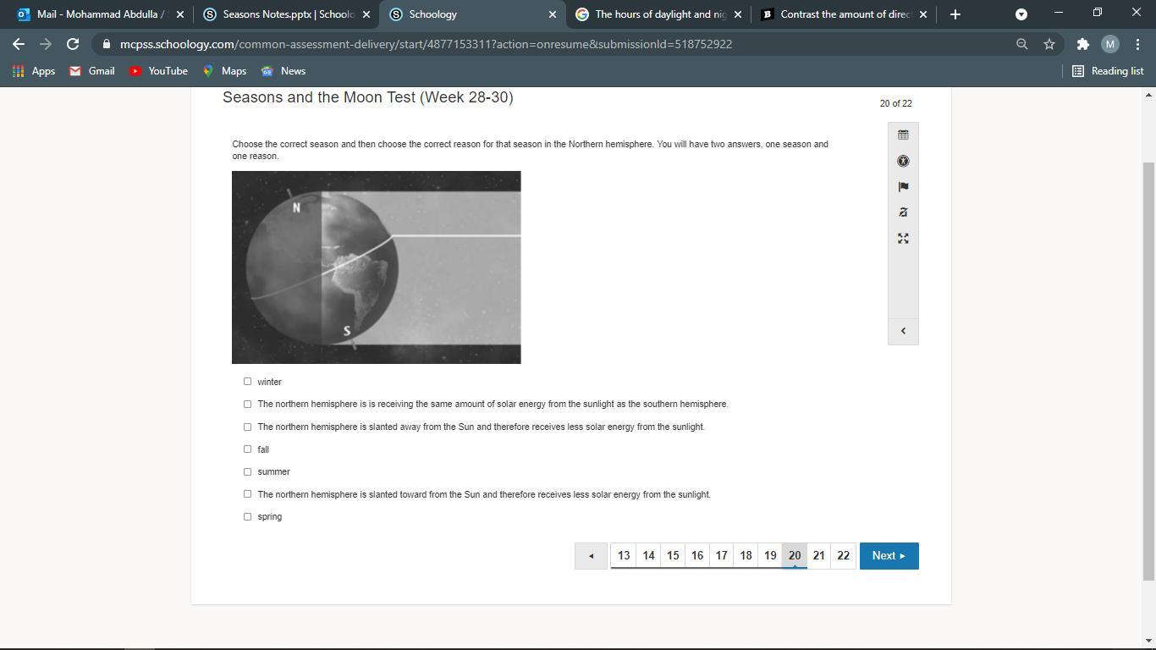Jump to question 17
Screen dimensions: 1156x650
[721, 556]
